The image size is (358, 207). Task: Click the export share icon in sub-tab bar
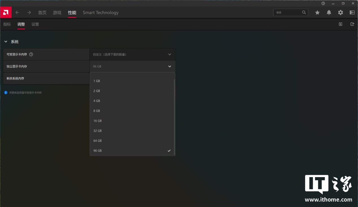pyautogui.click(x=352, y=24)
